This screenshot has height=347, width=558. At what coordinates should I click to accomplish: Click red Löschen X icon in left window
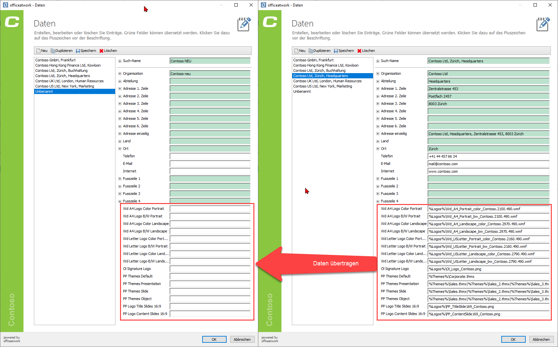[x=101, y=51]
